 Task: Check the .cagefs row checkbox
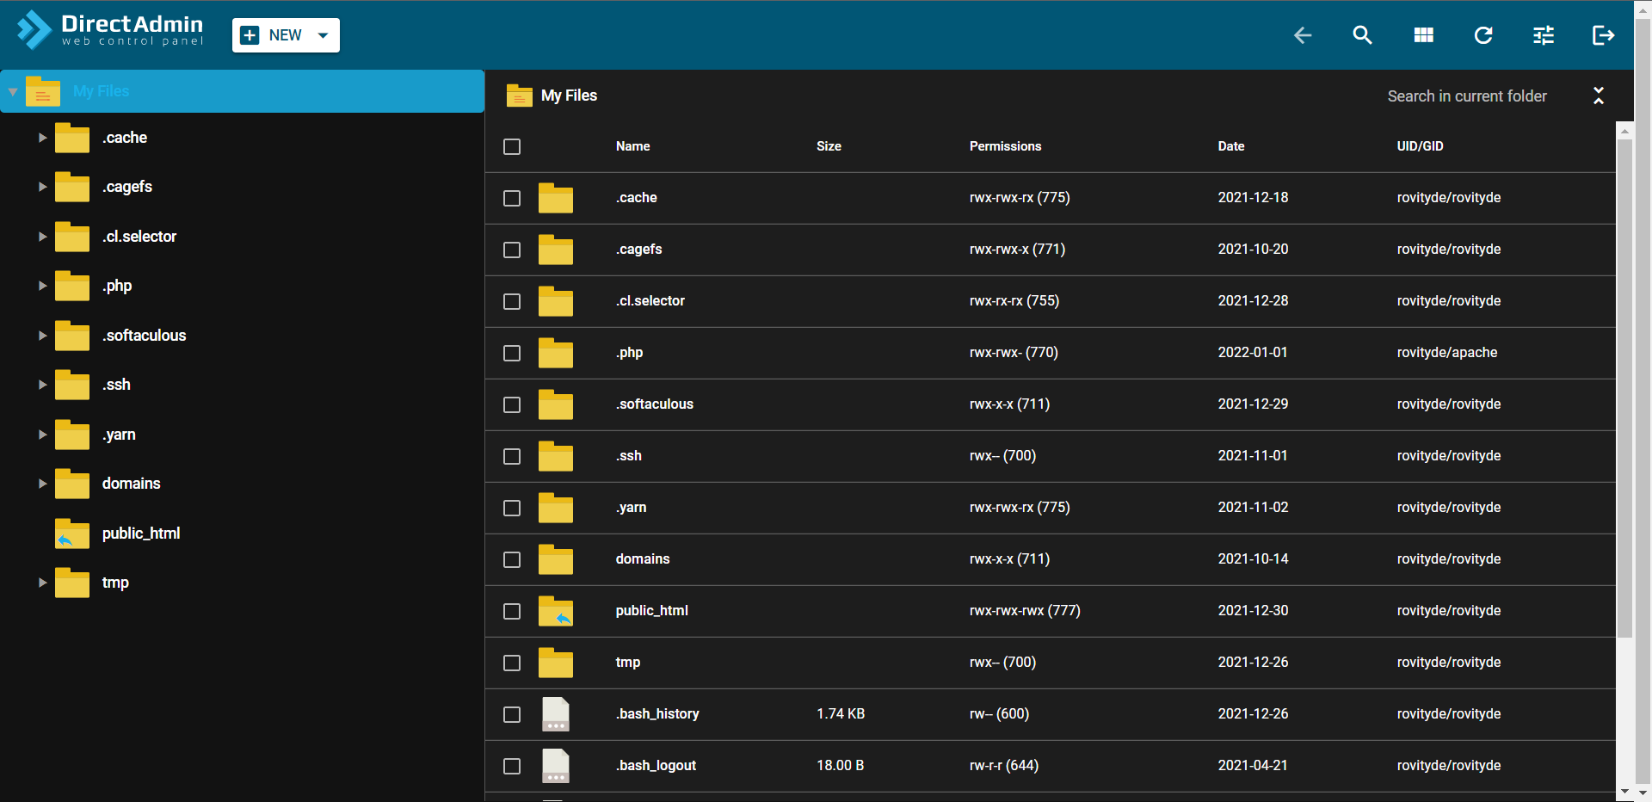(x=512, y=250)
